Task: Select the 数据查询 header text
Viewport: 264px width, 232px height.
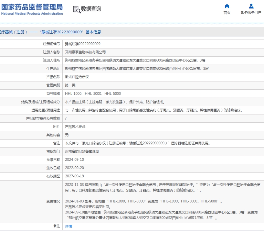Action: point(91,9)
